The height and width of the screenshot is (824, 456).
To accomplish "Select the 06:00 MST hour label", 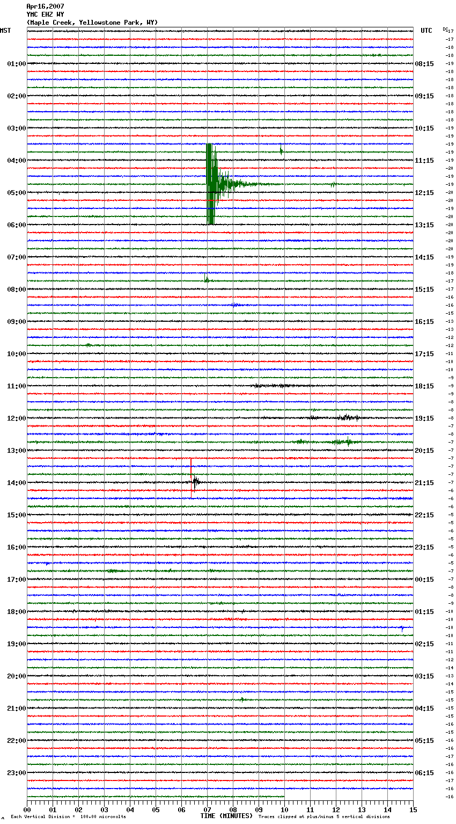I will (x=17, y=225).
